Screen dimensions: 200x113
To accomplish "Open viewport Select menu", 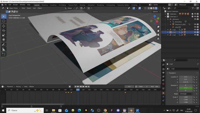I will (x=29, y=8).
